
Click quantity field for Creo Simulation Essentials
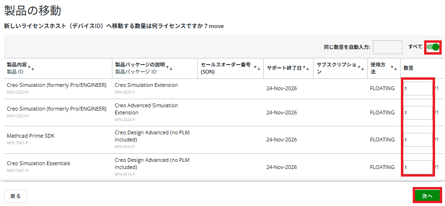click(417, 167)
